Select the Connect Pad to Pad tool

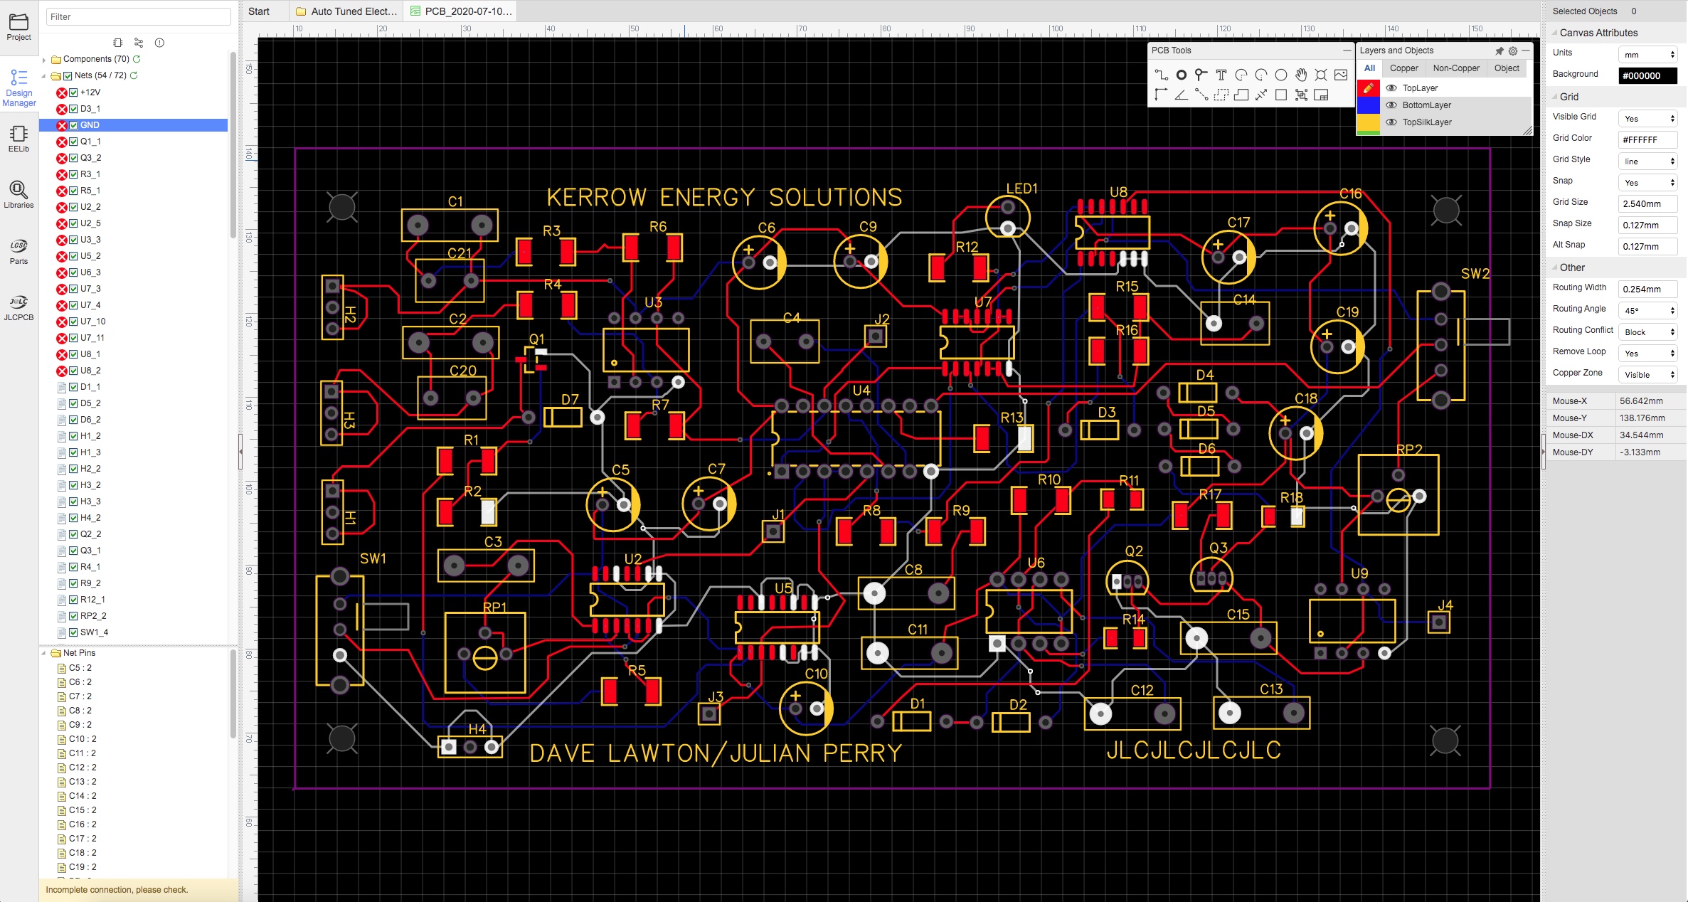(1201, 95)
